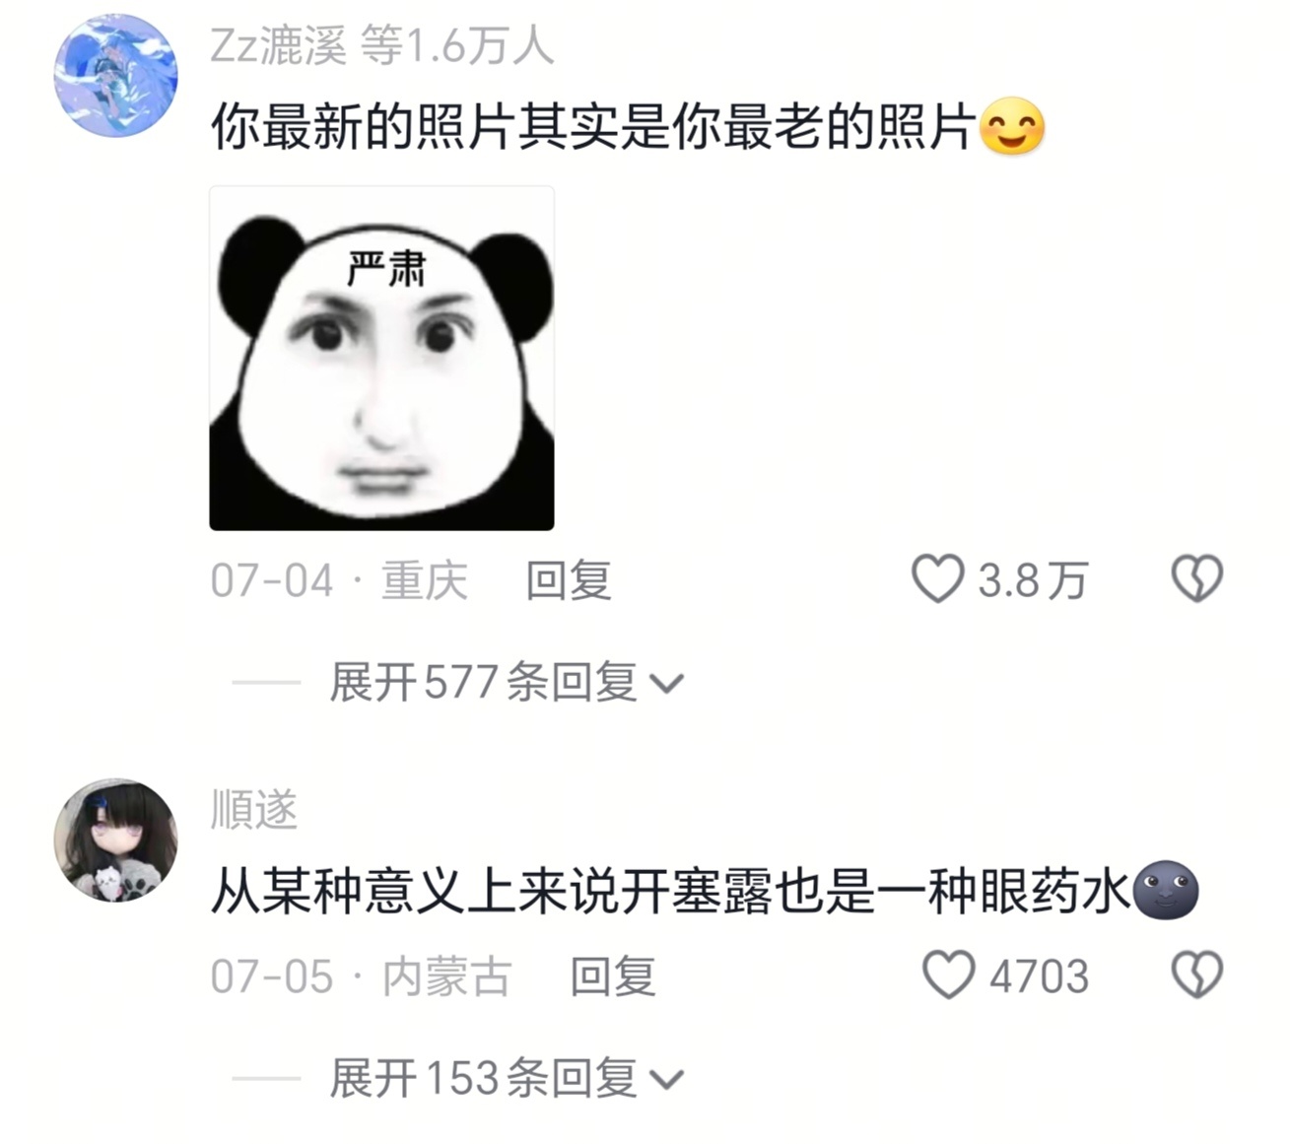Reply to the 07-04 重庆 comment

tap(569, 580)
